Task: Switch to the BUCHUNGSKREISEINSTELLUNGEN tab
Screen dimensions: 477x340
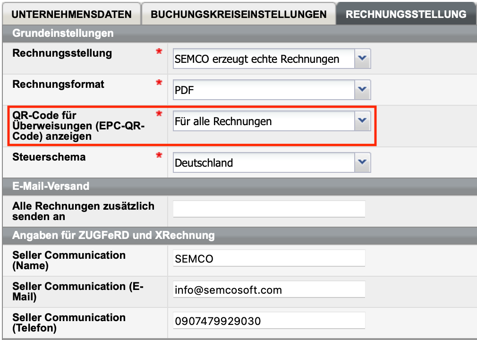Action: tap(238, 14)
